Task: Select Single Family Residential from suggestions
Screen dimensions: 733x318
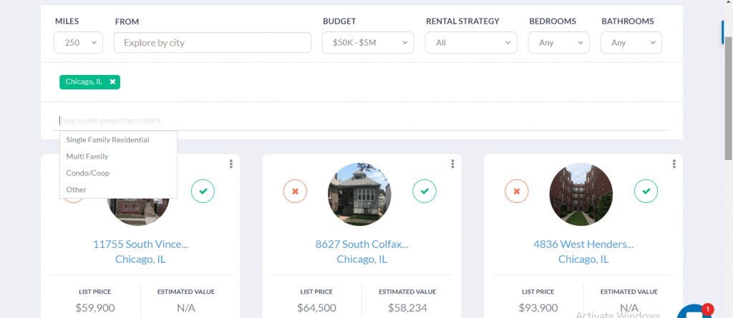Action: 107,140
